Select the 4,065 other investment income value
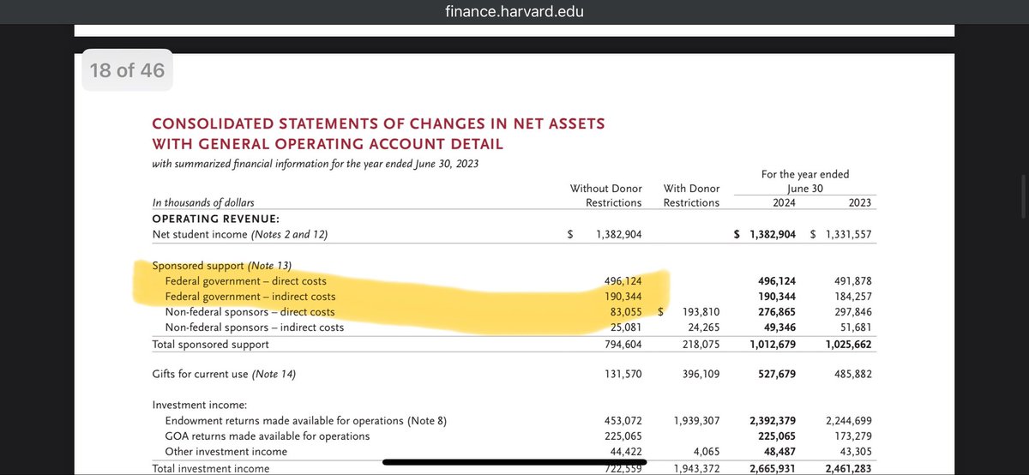 click(x=706, y=452)
